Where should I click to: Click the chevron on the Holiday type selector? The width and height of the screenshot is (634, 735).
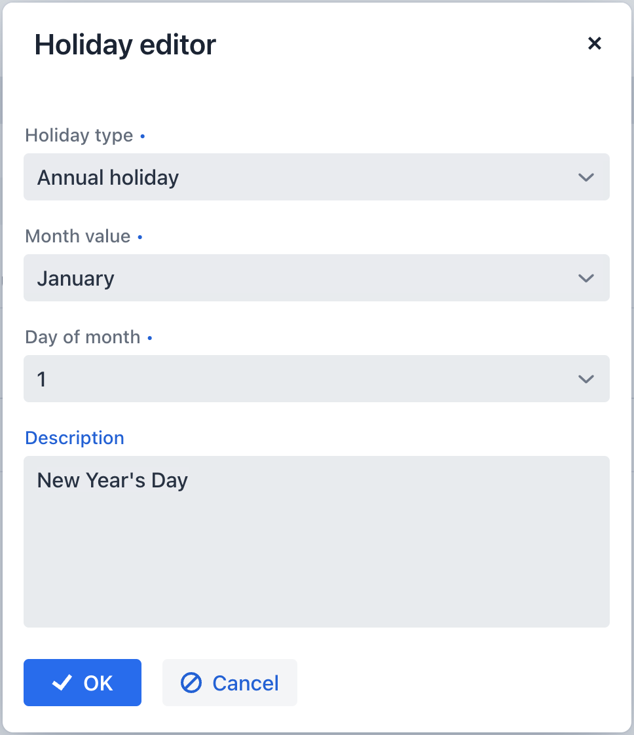(x=587, y=177)
